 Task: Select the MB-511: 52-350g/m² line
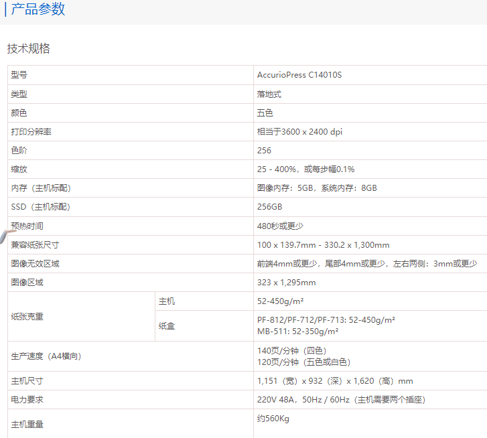298,332
